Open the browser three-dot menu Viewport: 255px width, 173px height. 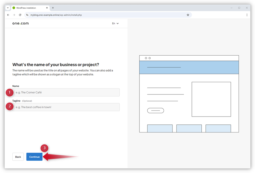247,15
